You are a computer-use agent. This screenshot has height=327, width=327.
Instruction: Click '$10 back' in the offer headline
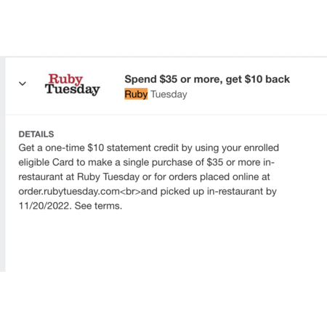(267, 79)
